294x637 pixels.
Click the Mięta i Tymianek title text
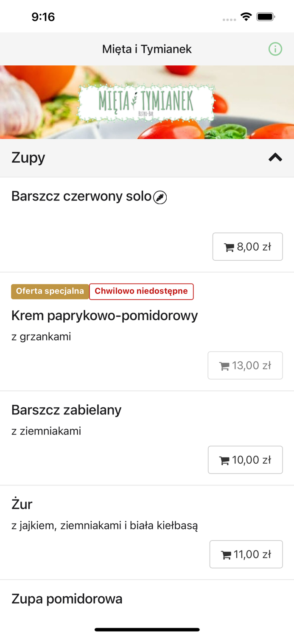click(x=147, y=49)
